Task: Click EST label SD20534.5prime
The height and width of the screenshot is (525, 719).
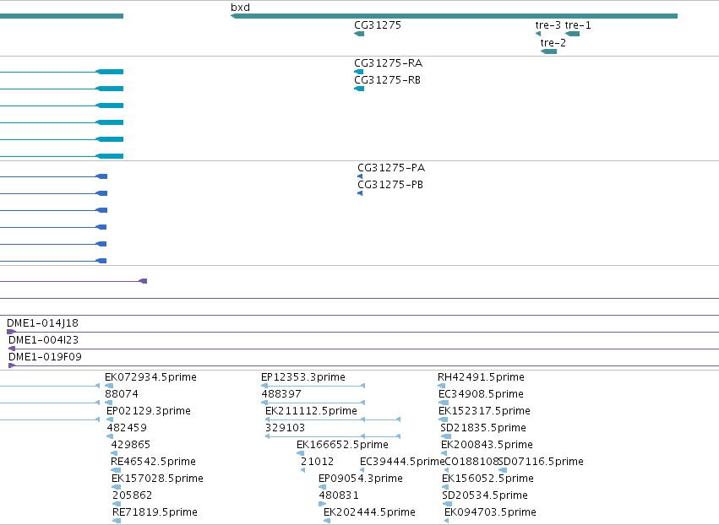Action: tap(485, 495)
